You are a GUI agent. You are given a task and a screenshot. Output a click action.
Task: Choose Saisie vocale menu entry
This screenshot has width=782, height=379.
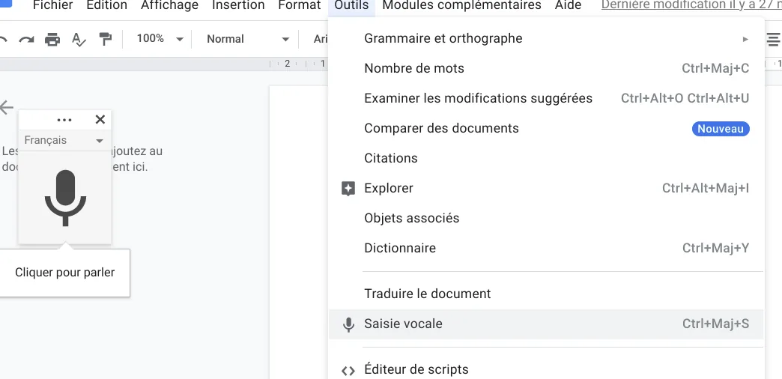click(547, 324)
